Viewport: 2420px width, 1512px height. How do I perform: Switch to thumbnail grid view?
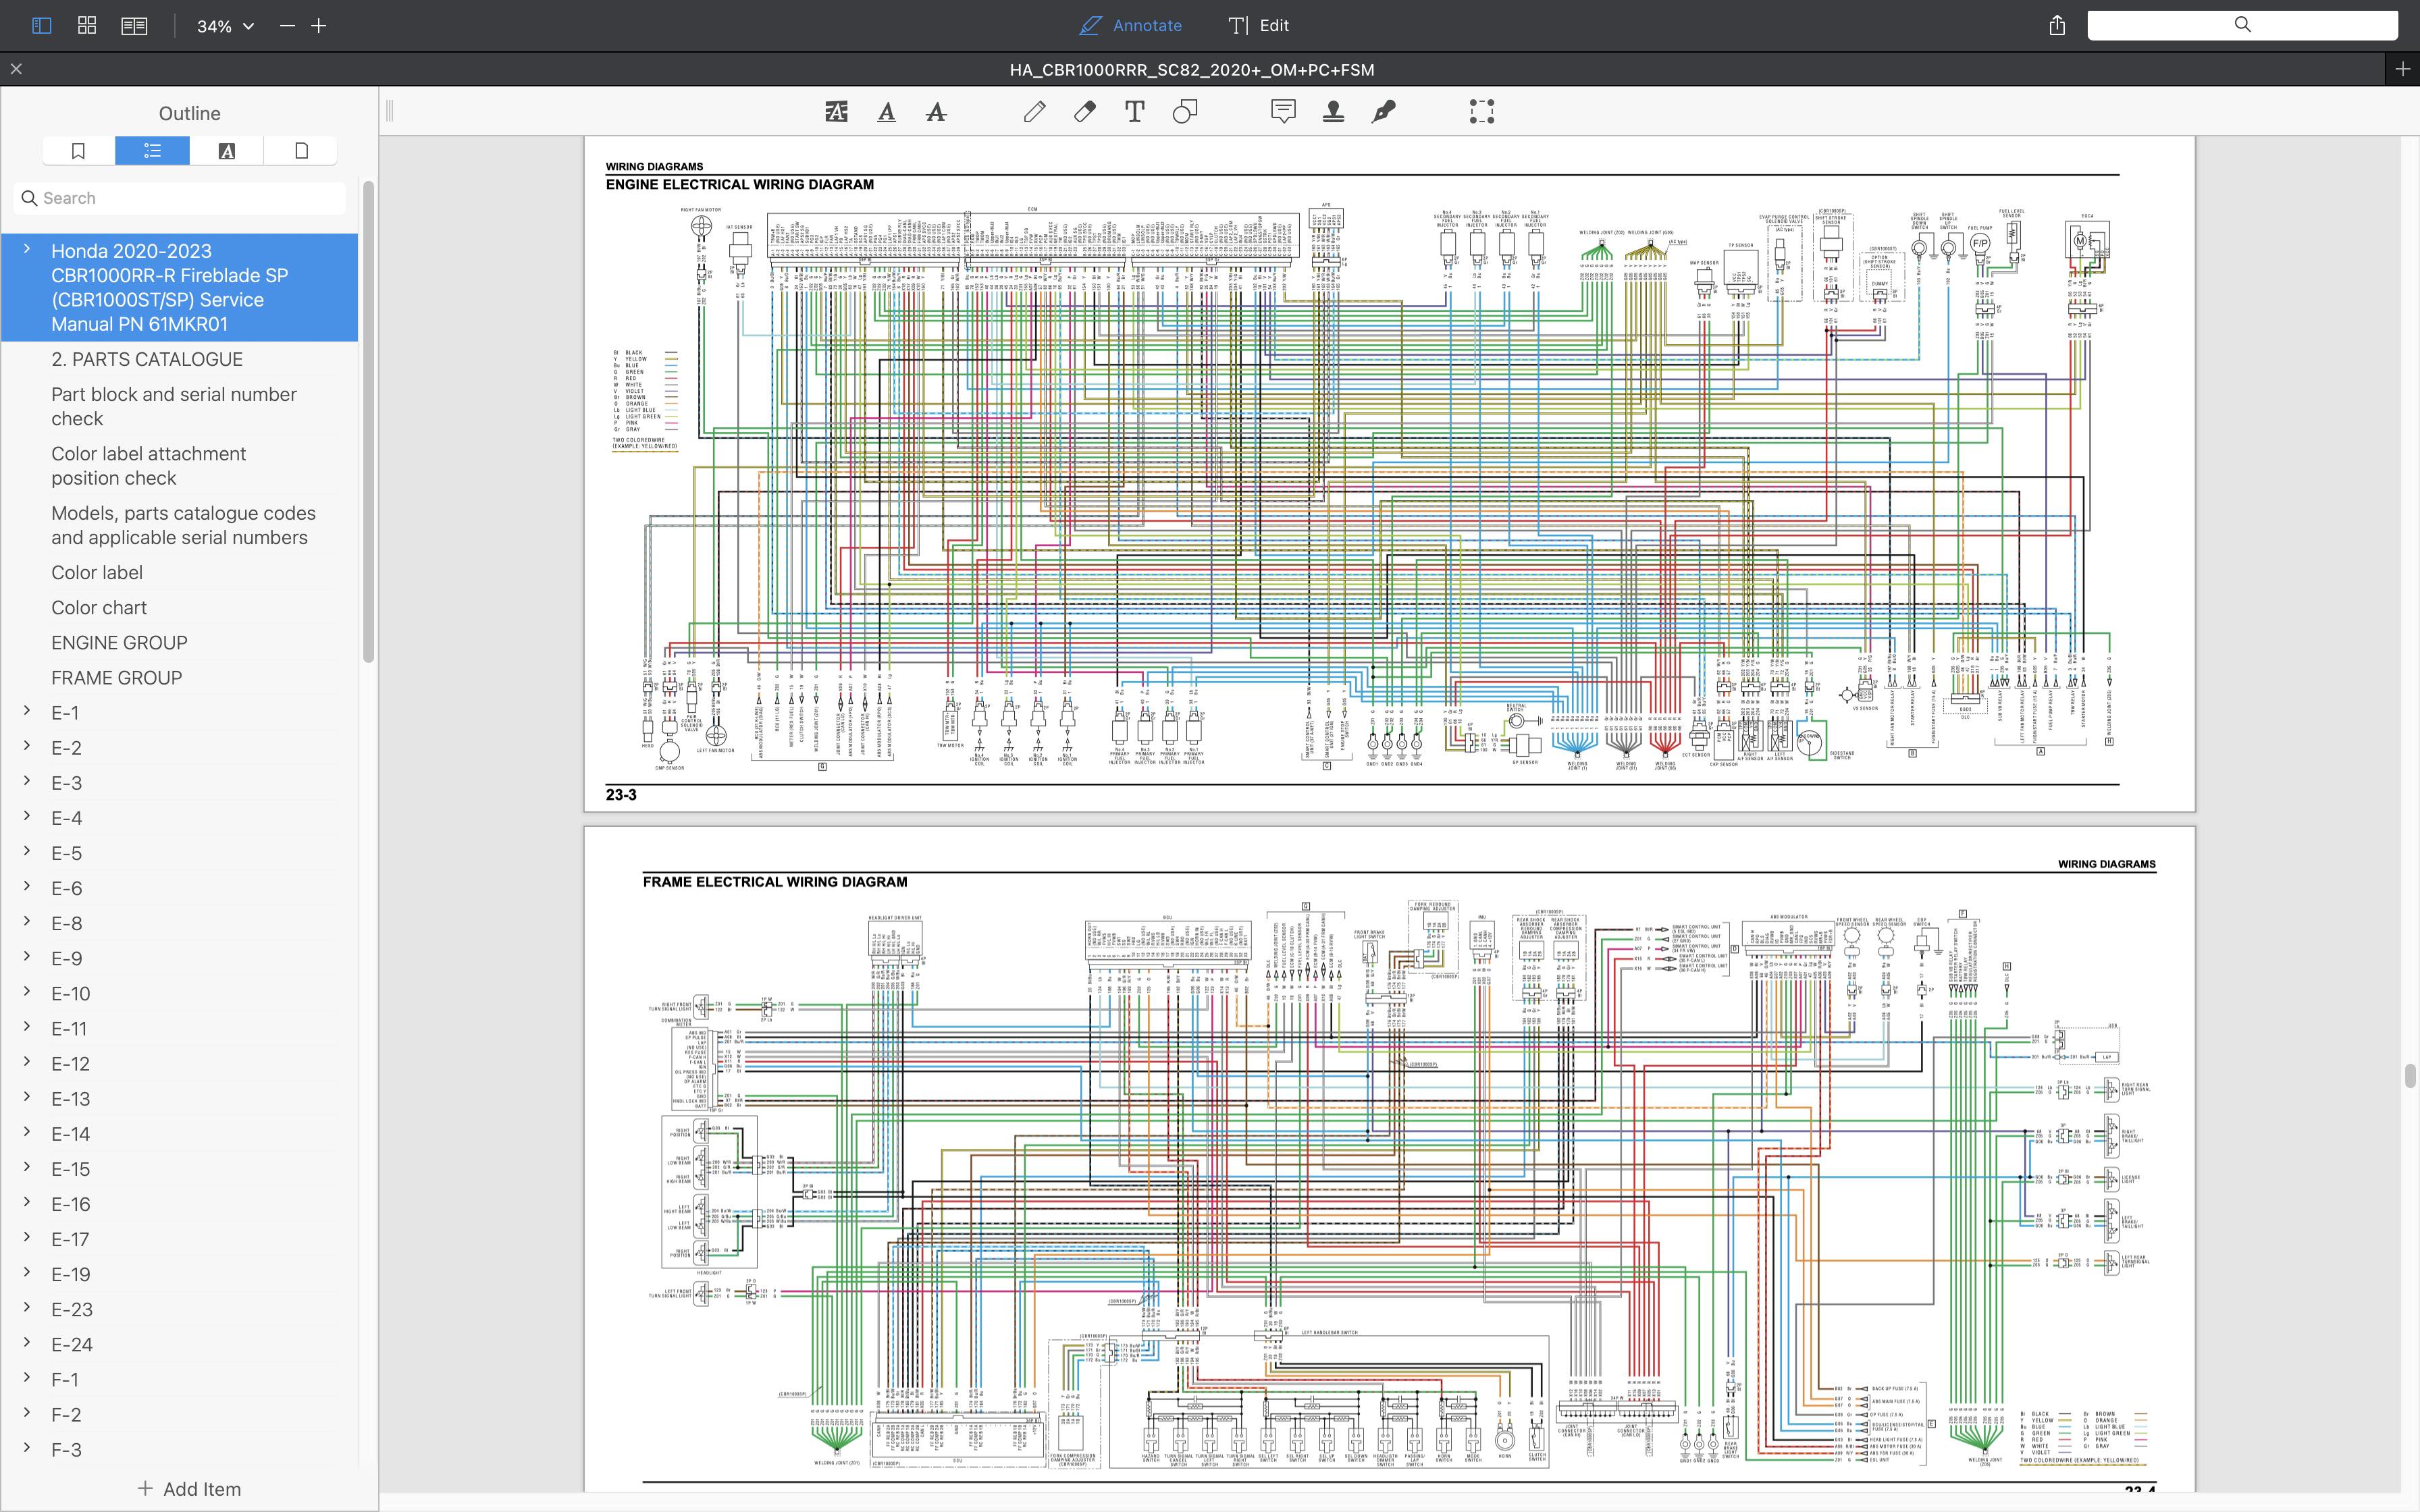[x=87, y=26]
